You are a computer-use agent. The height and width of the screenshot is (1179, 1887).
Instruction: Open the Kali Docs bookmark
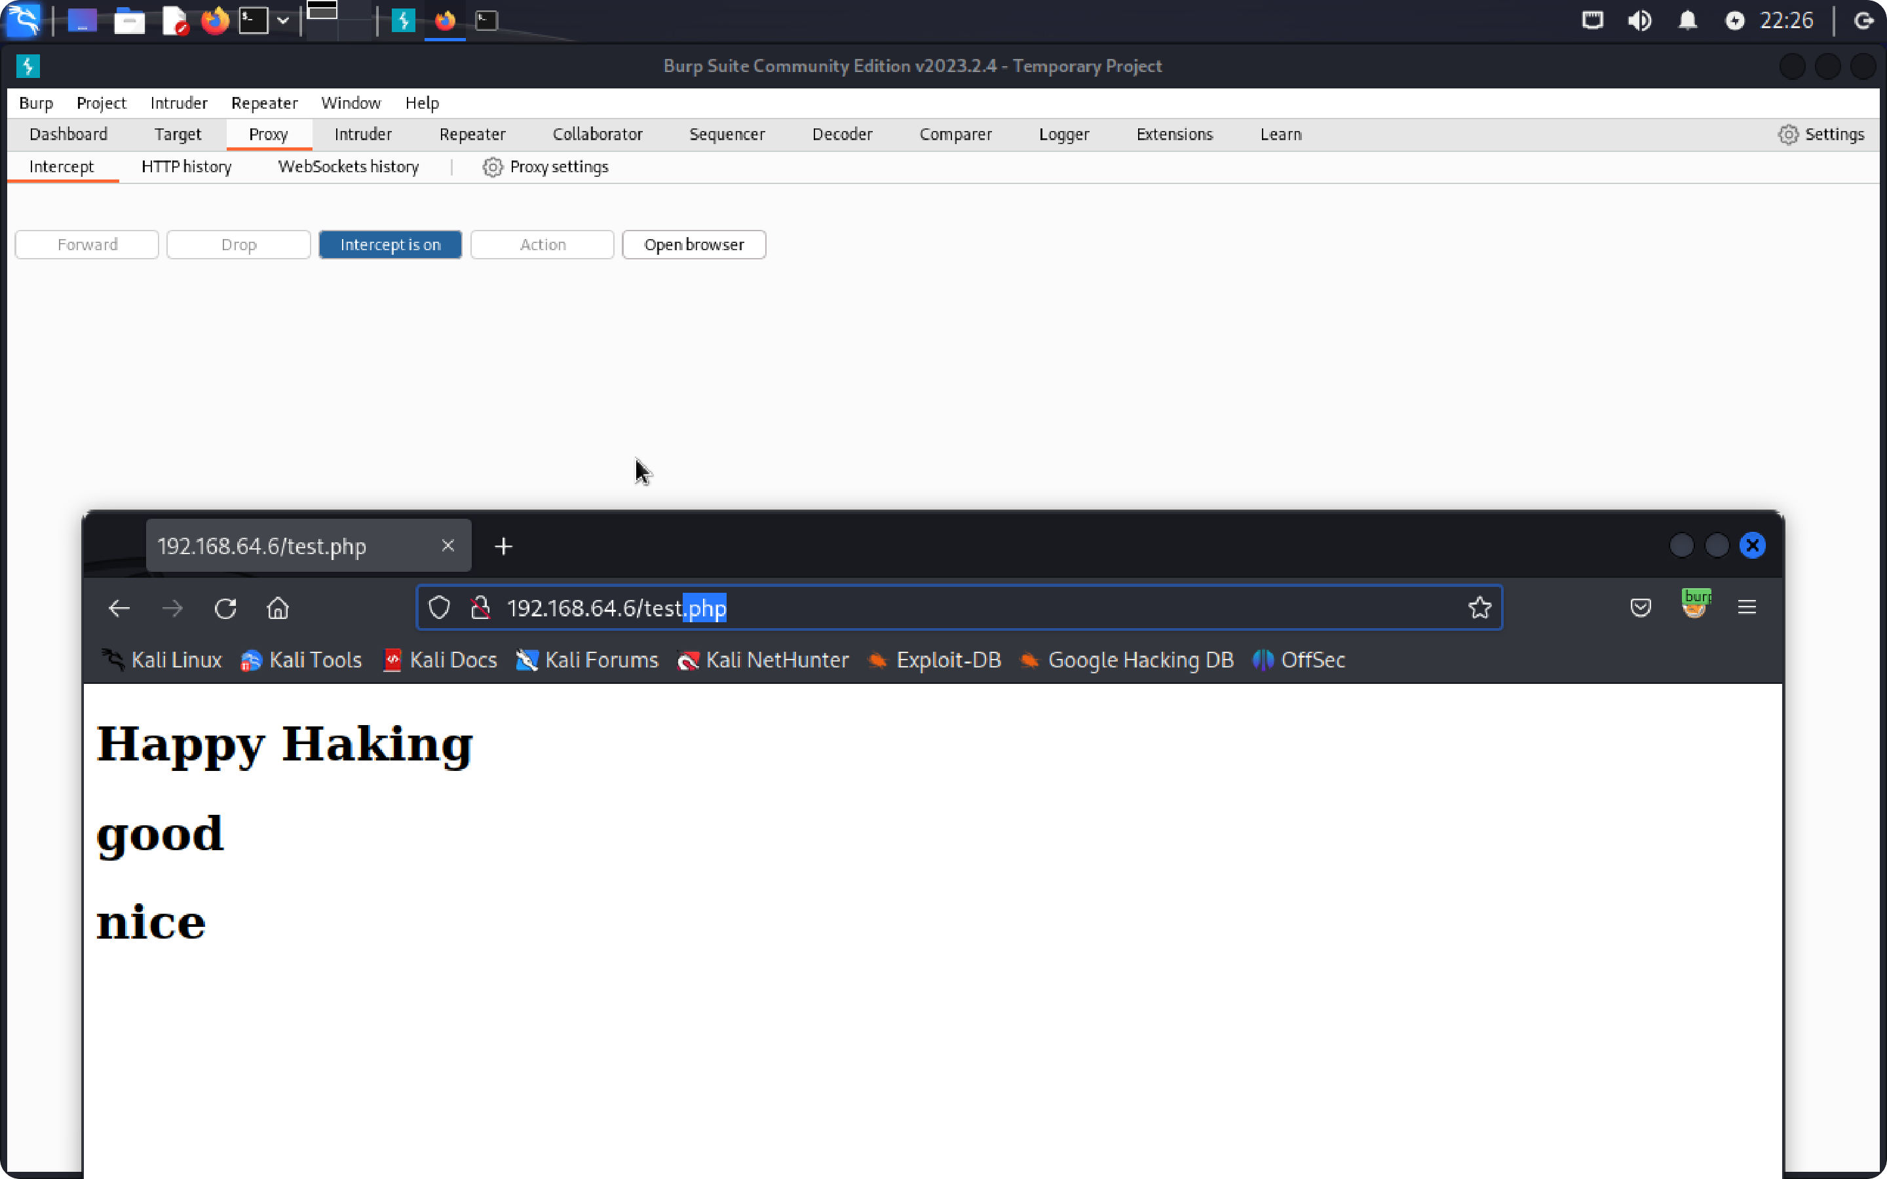coord(440,660)
